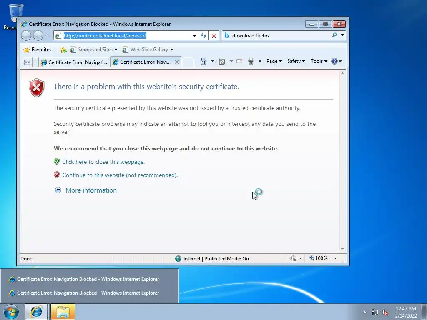Open the Page menu

[x=274, y=61]
